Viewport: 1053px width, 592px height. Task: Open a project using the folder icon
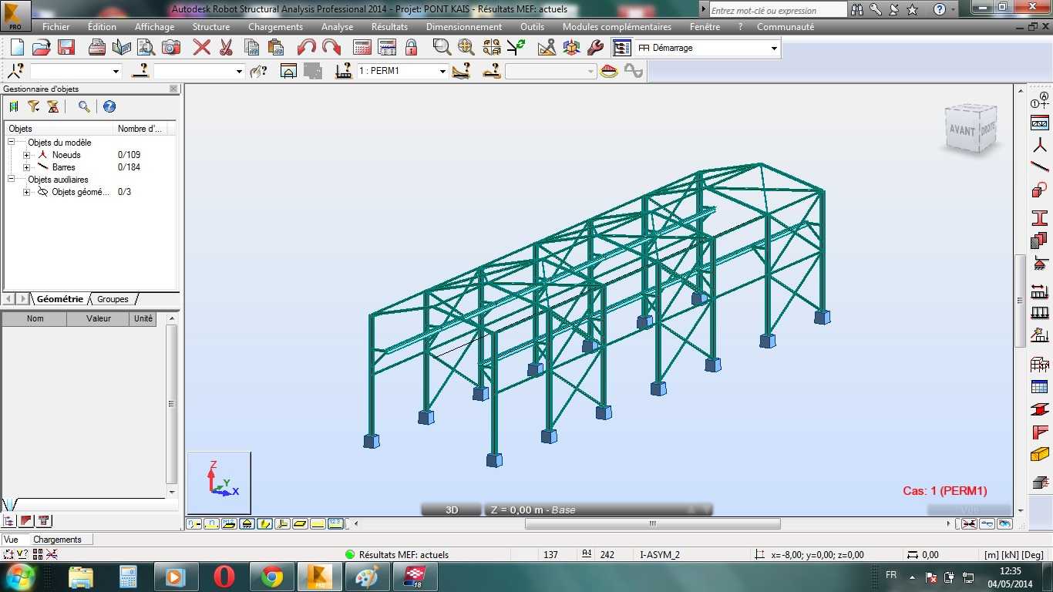[x=41, y=47]
